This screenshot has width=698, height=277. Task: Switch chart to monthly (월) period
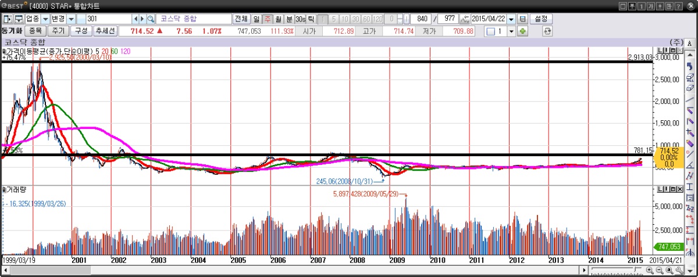278,19
